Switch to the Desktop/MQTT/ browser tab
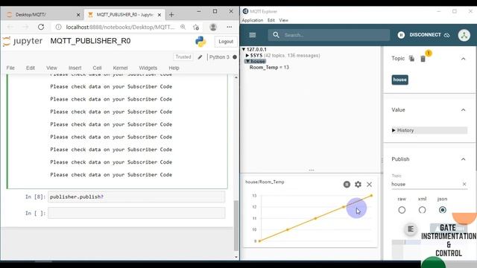The height and width of the screenshot is (268, 477). coord(42,15)
